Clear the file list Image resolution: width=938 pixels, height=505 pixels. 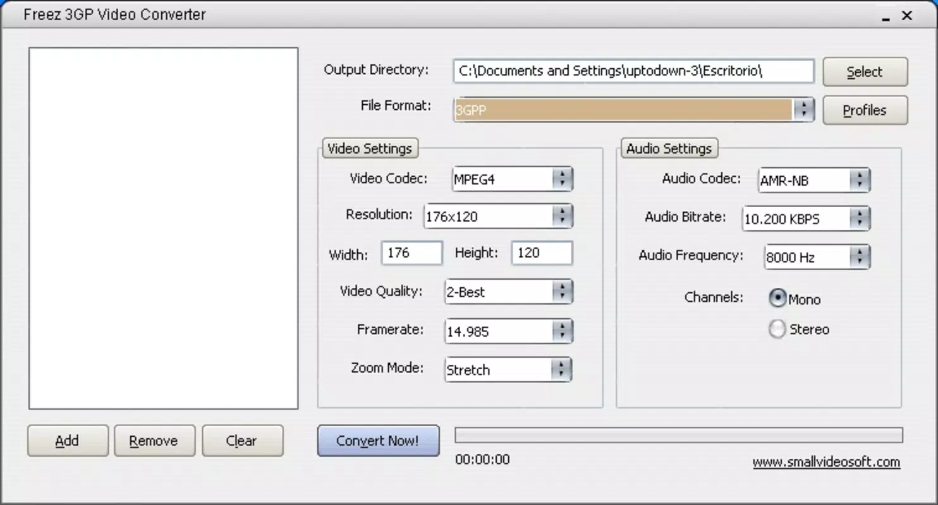pyautogui.click(x=242, y=441)
